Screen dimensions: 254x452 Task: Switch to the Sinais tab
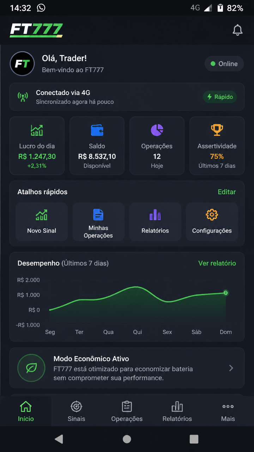pyautogui.click(x=76, y=411)
